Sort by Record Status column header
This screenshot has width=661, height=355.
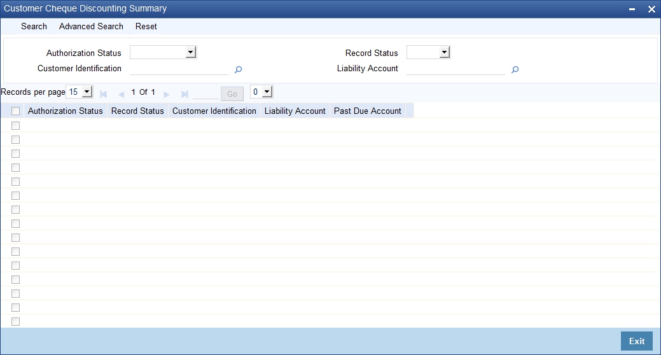click(137, 111)
